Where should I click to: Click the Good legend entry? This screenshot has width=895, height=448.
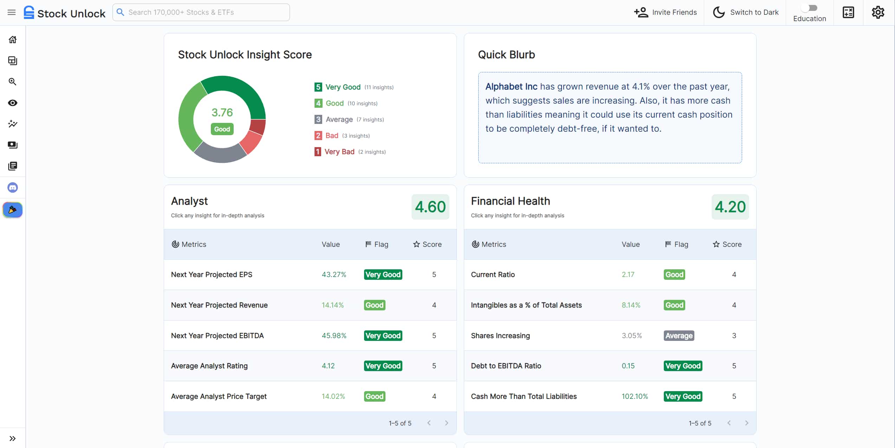point(346,103)
